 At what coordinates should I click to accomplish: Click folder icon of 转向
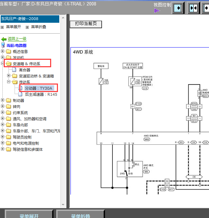click(x=8, y=107)
